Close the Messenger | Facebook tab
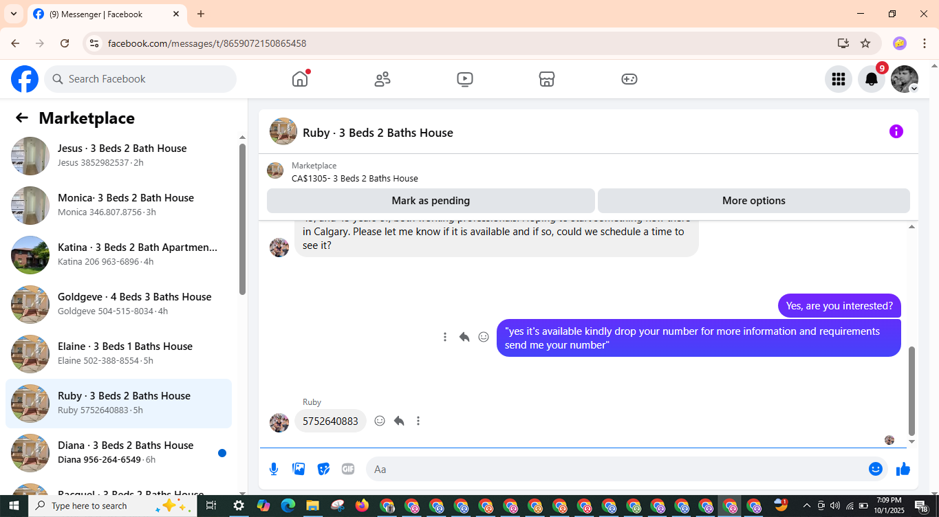Viewport: 939px width, 517px height. click(176, 14)
